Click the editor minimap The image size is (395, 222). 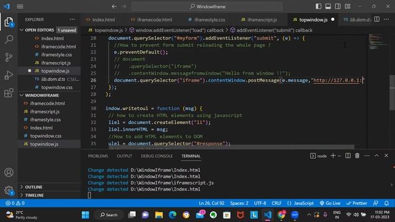coord(378,41)
